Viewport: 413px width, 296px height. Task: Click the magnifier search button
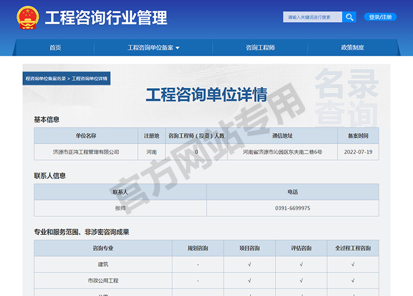click(349, 17)
